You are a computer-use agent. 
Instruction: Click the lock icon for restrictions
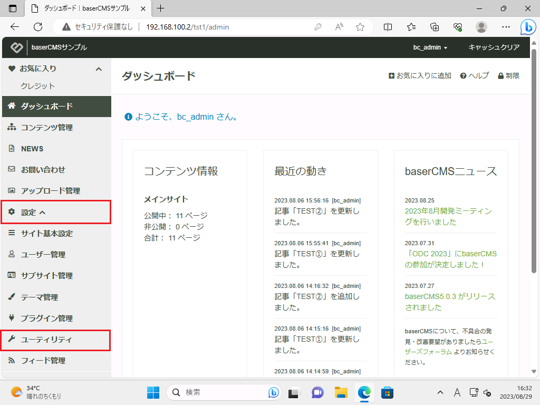(x=501, y=76)
